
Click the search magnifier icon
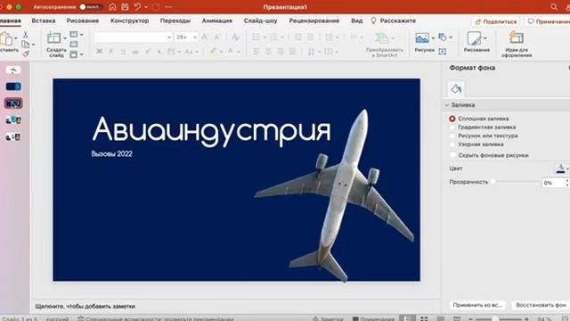tap(554, 7)
